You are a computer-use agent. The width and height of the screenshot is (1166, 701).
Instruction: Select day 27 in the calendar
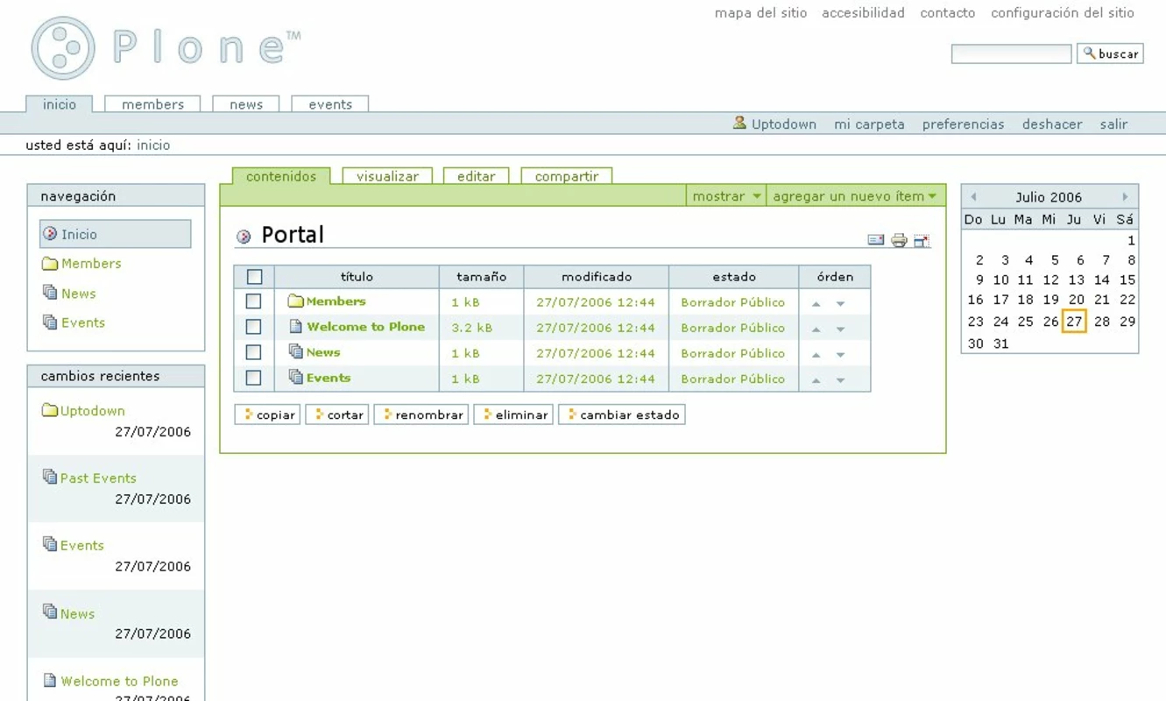1075,322
